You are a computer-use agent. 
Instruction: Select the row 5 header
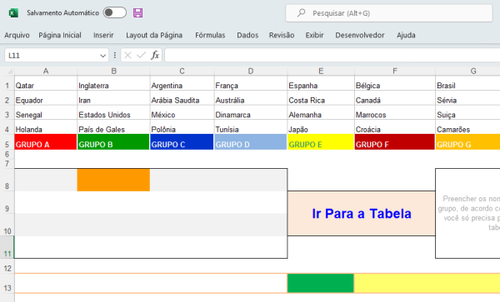(x=7, y=144)
